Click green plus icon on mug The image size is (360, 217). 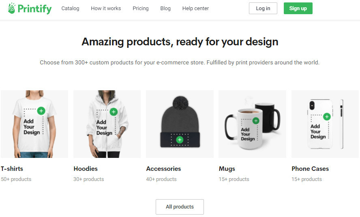[x=255, y=121]
